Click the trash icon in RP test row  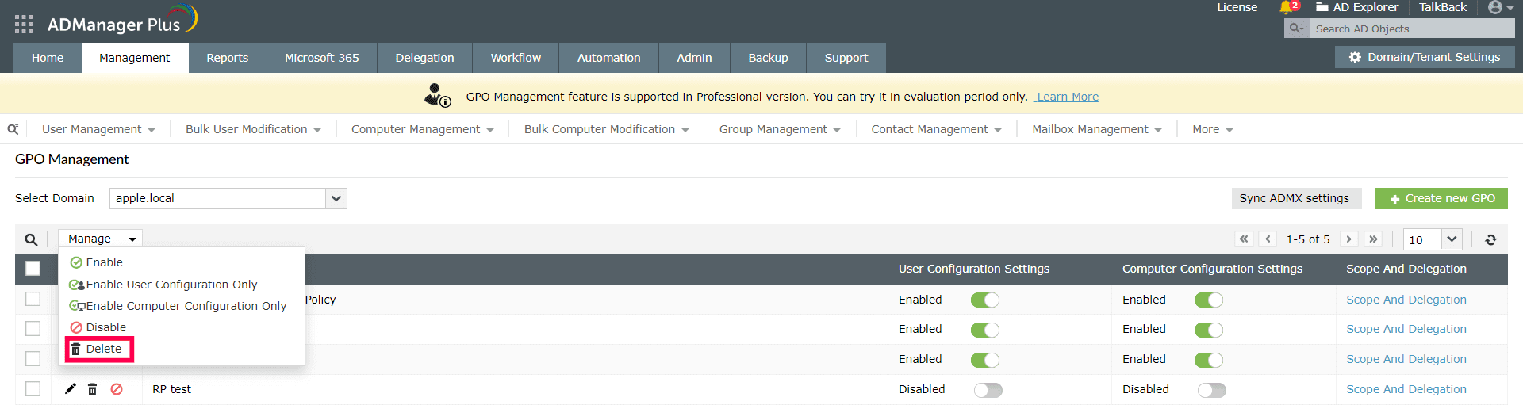[93, 389]
